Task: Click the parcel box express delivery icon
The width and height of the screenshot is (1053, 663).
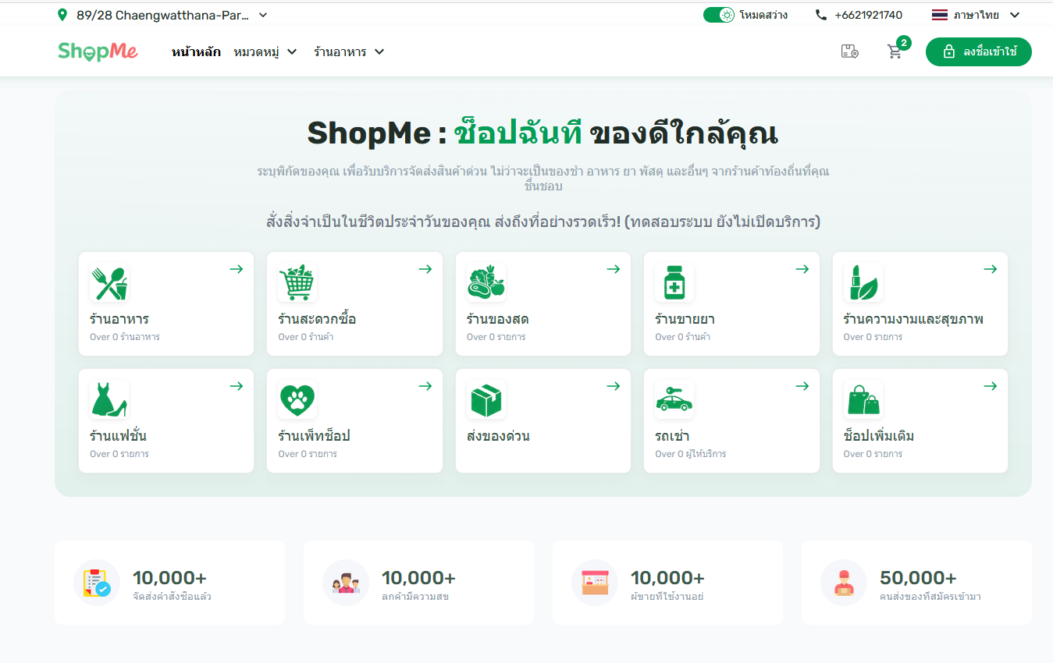Action: (486, 400)
